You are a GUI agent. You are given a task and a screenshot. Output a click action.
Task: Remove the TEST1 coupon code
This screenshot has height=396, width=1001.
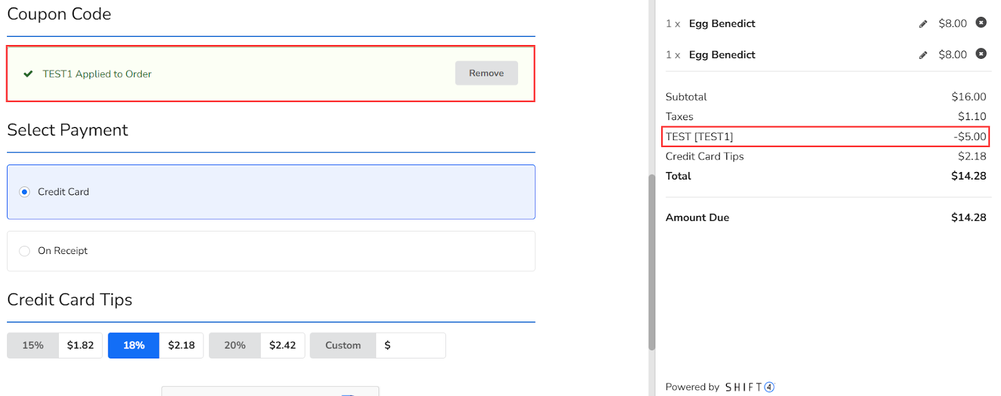pyautogui.click(x=486, y=73)
